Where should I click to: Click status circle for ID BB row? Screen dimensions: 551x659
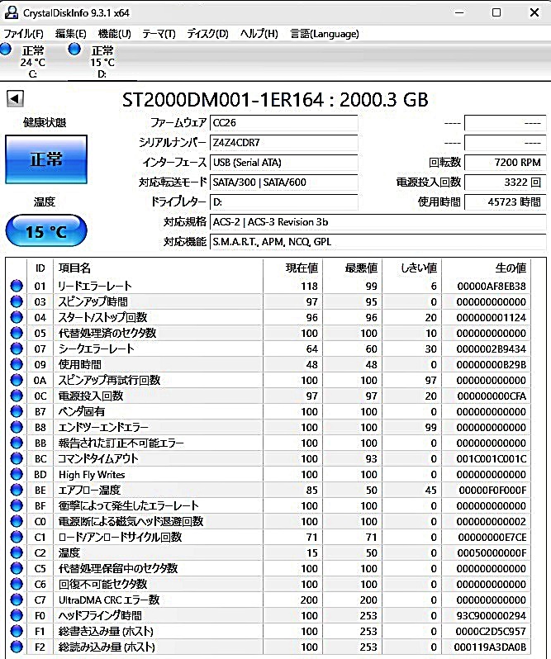point(17,443)
